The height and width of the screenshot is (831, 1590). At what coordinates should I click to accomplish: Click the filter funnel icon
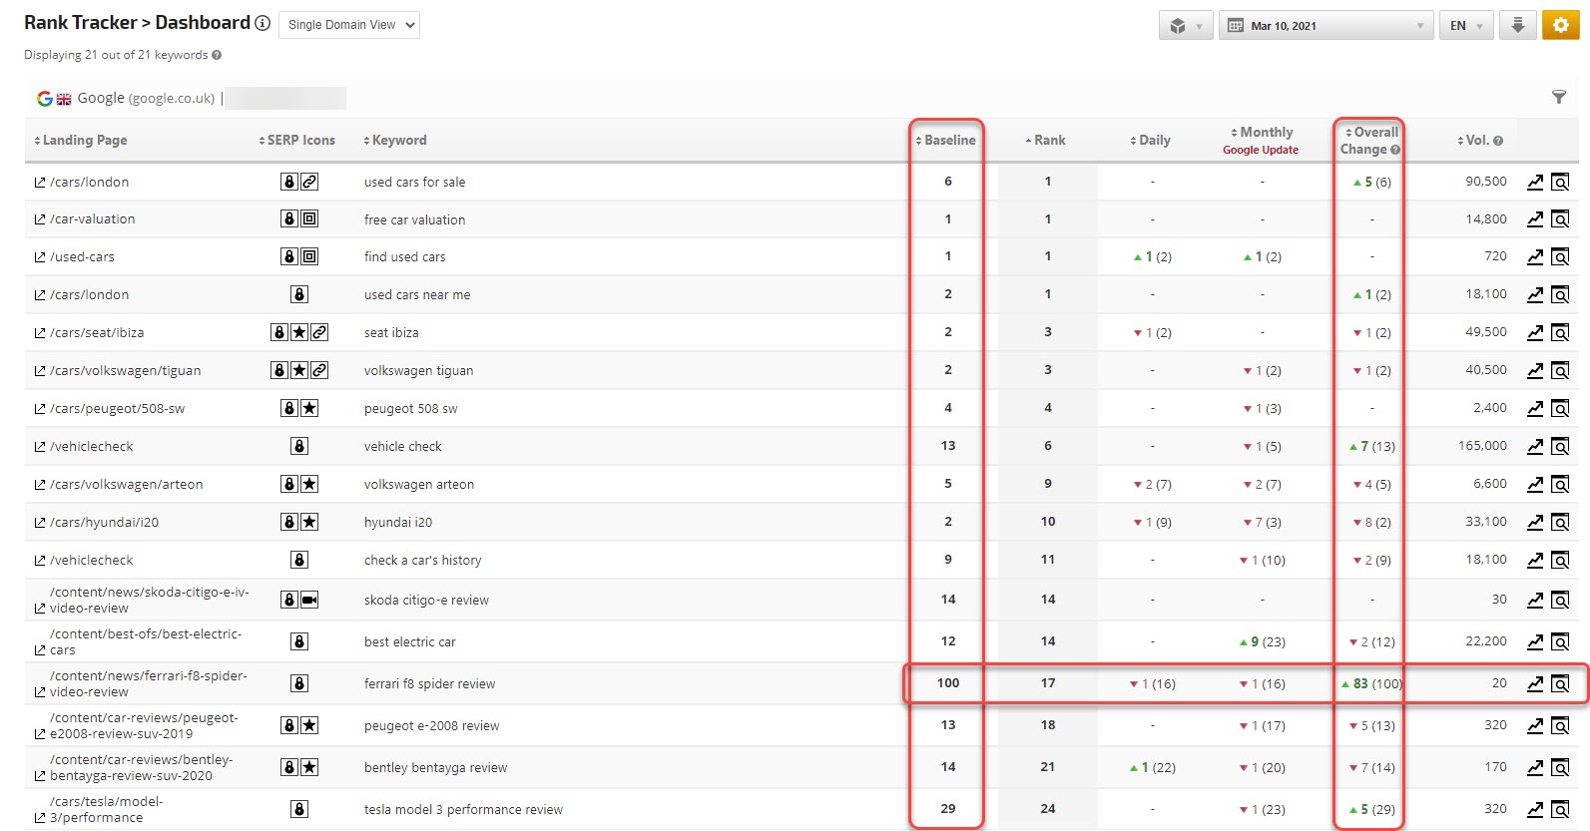[x=1559, y=97]
